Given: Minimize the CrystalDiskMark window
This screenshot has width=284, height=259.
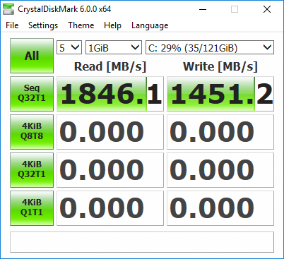Looking at the screenshot, I should tap(203, 9).
